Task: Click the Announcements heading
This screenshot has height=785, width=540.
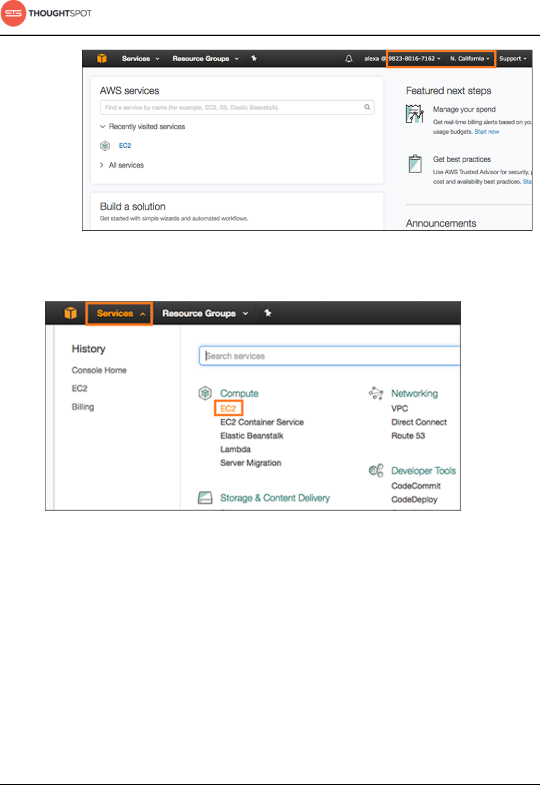Action: [x=441, y=223]
